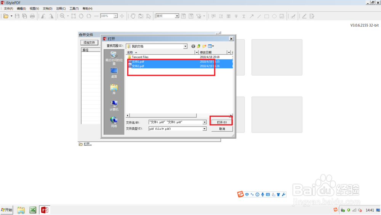This screenshot has width=381, height=215.
Task: Click the fit width icon
Action: (x=89, y=16)
